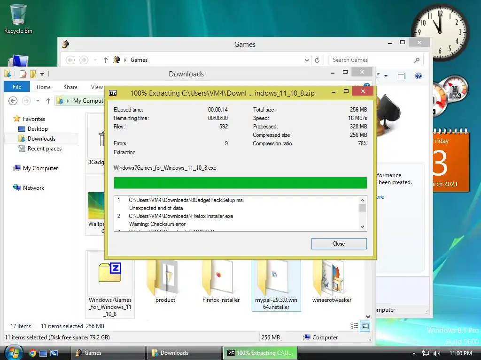Open the Games address bar history dropdown
481x360 pixels.
point(307,60)
